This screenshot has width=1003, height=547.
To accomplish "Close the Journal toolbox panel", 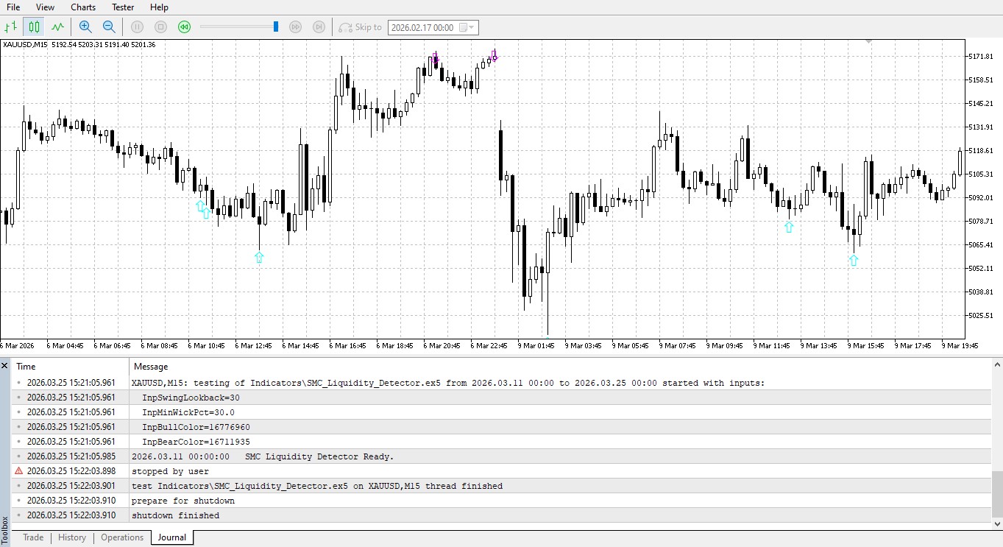I will tap(4, 366).
